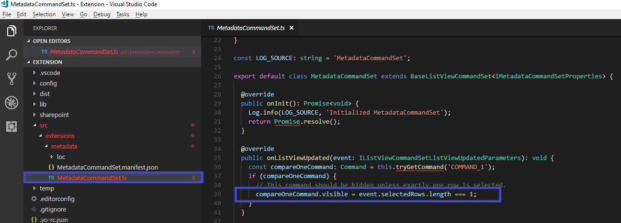Open the Edit menu

pyautogui.click(x=22, y=14)
